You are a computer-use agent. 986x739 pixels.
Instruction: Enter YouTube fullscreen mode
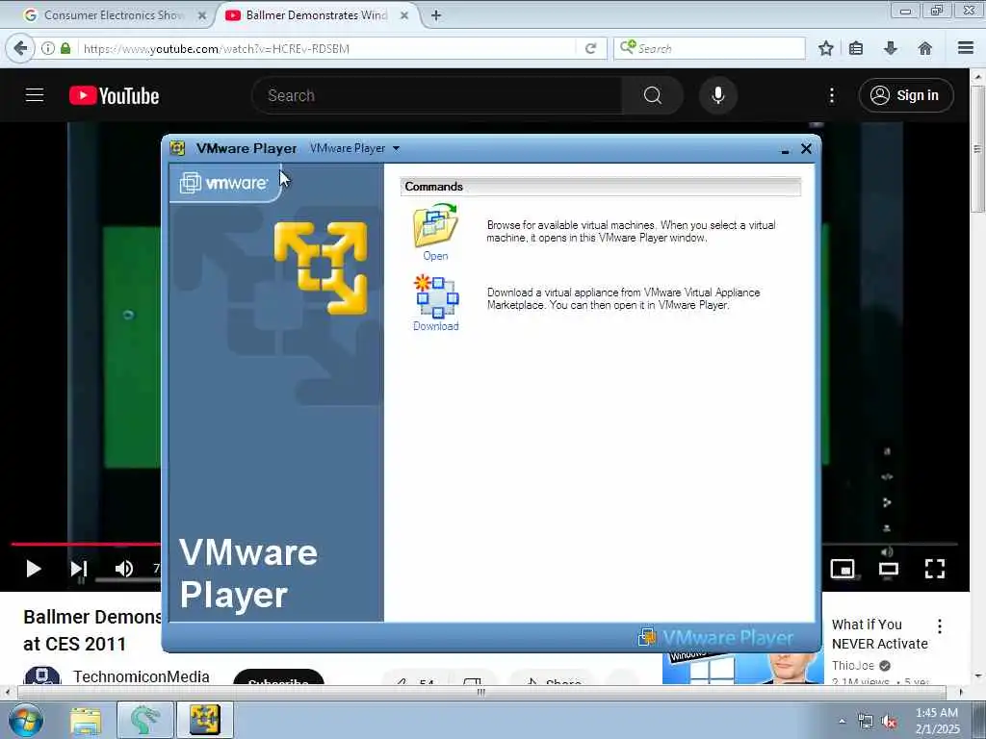click(935, 569)
